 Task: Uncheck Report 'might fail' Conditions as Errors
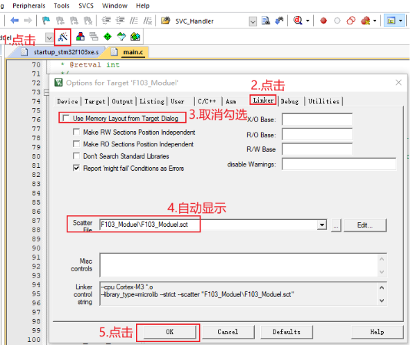tap(76, 168)
